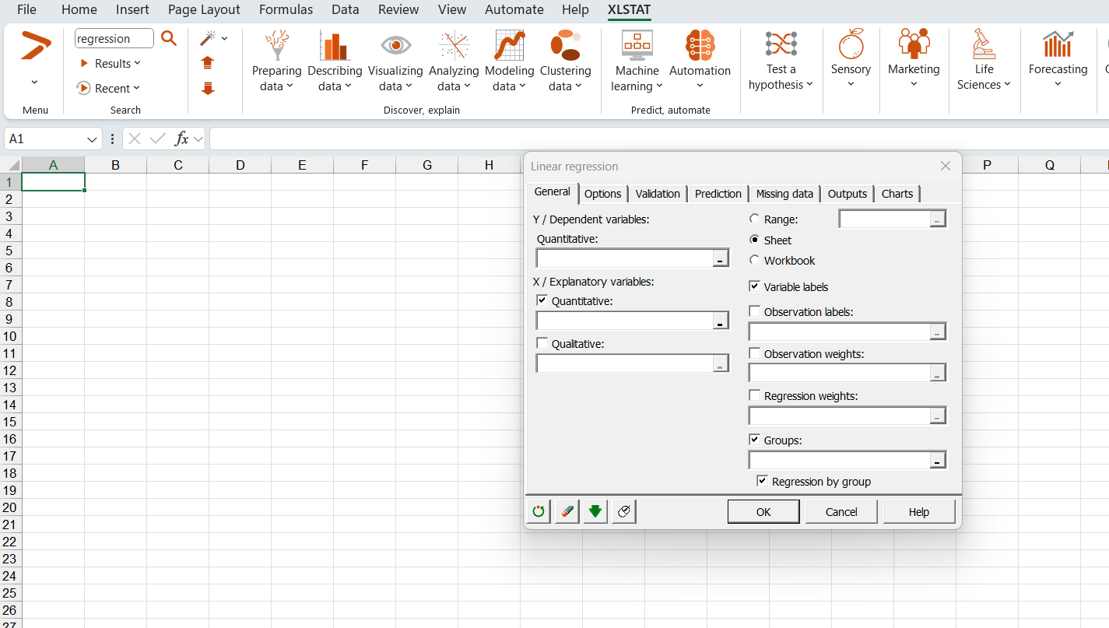Screen dimensions: 1109x628
Task: Click the XLSTAT search input field
Action: [x=114, y=39]
